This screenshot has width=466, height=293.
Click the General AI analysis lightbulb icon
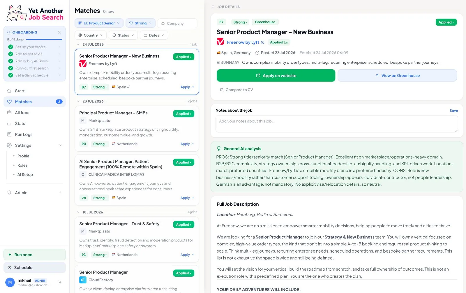click(x=219, y=148)
